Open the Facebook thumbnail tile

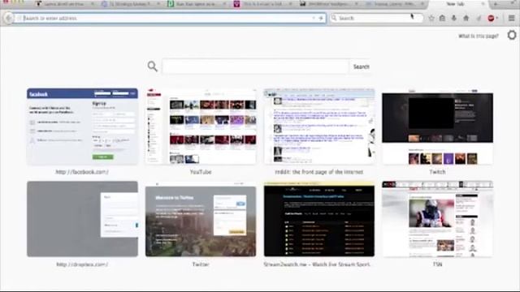[x=82, y=127]
